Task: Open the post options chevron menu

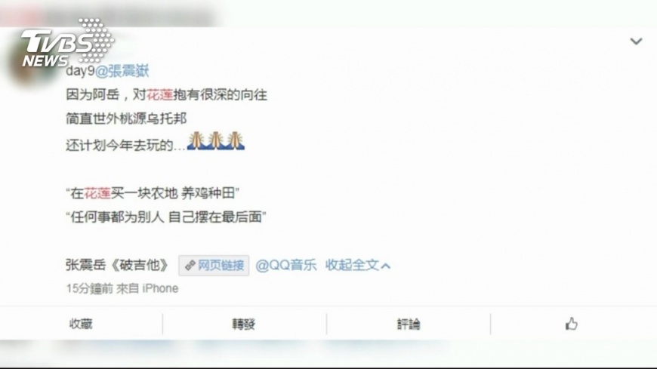Action: pos(636,41)
